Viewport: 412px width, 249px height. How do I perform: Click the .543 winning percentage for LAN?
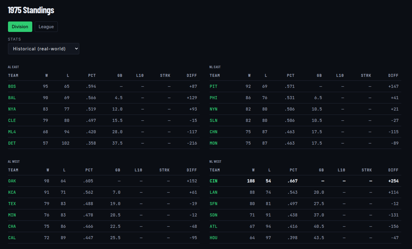tap(292, 193)
